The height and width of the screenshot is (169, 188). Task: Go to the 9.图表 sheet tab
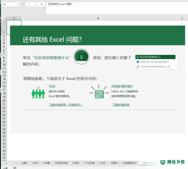click(114, 163)
